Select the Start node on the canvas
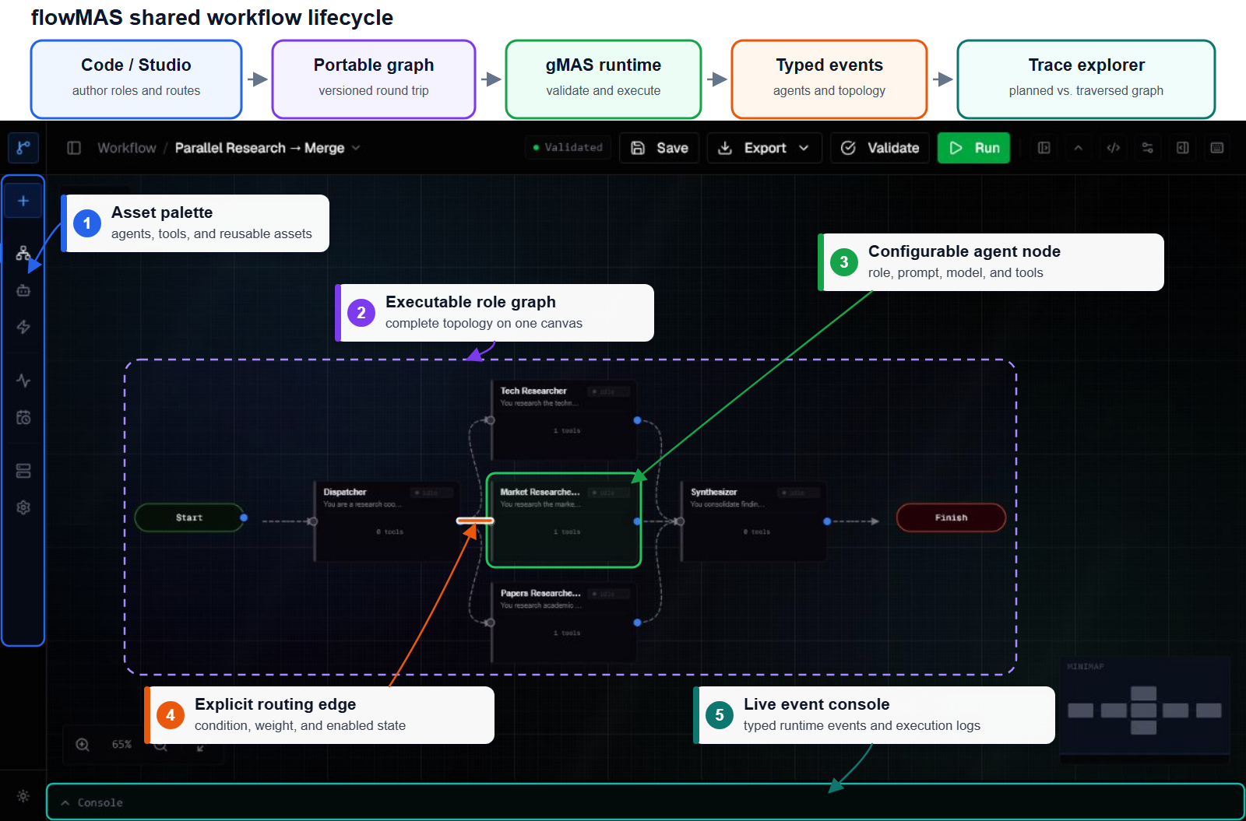Screen dimensions: 1246x821 [x=189, y=518]
